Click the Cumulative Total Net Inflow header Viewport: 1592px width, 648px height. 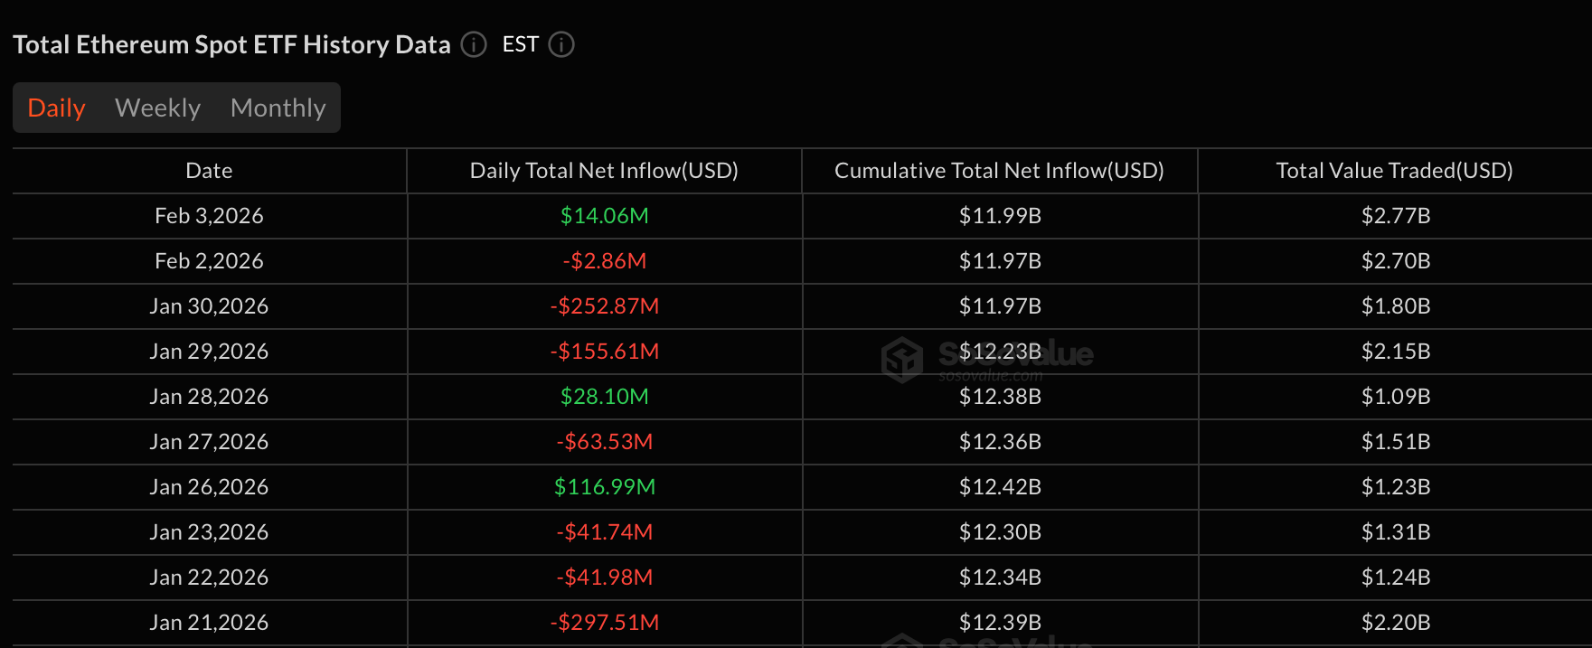click(999, 171)
